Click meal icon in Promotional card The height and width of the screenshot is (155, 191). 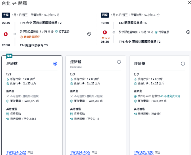tap(71, 114)
